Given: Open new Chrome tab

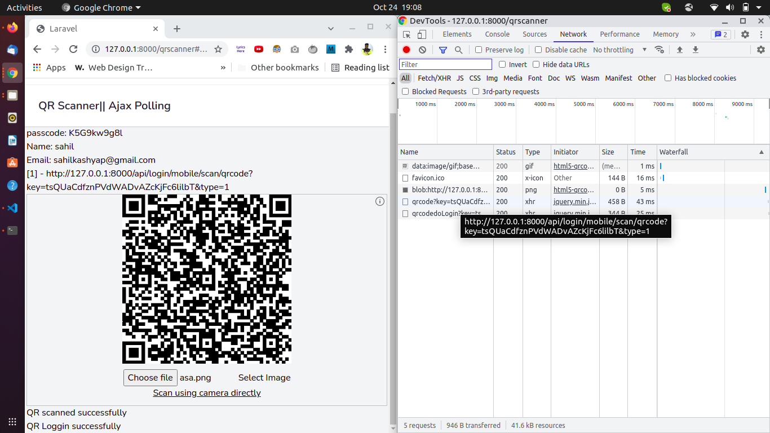Looking at the screenshot, I should tap(177, 29).
